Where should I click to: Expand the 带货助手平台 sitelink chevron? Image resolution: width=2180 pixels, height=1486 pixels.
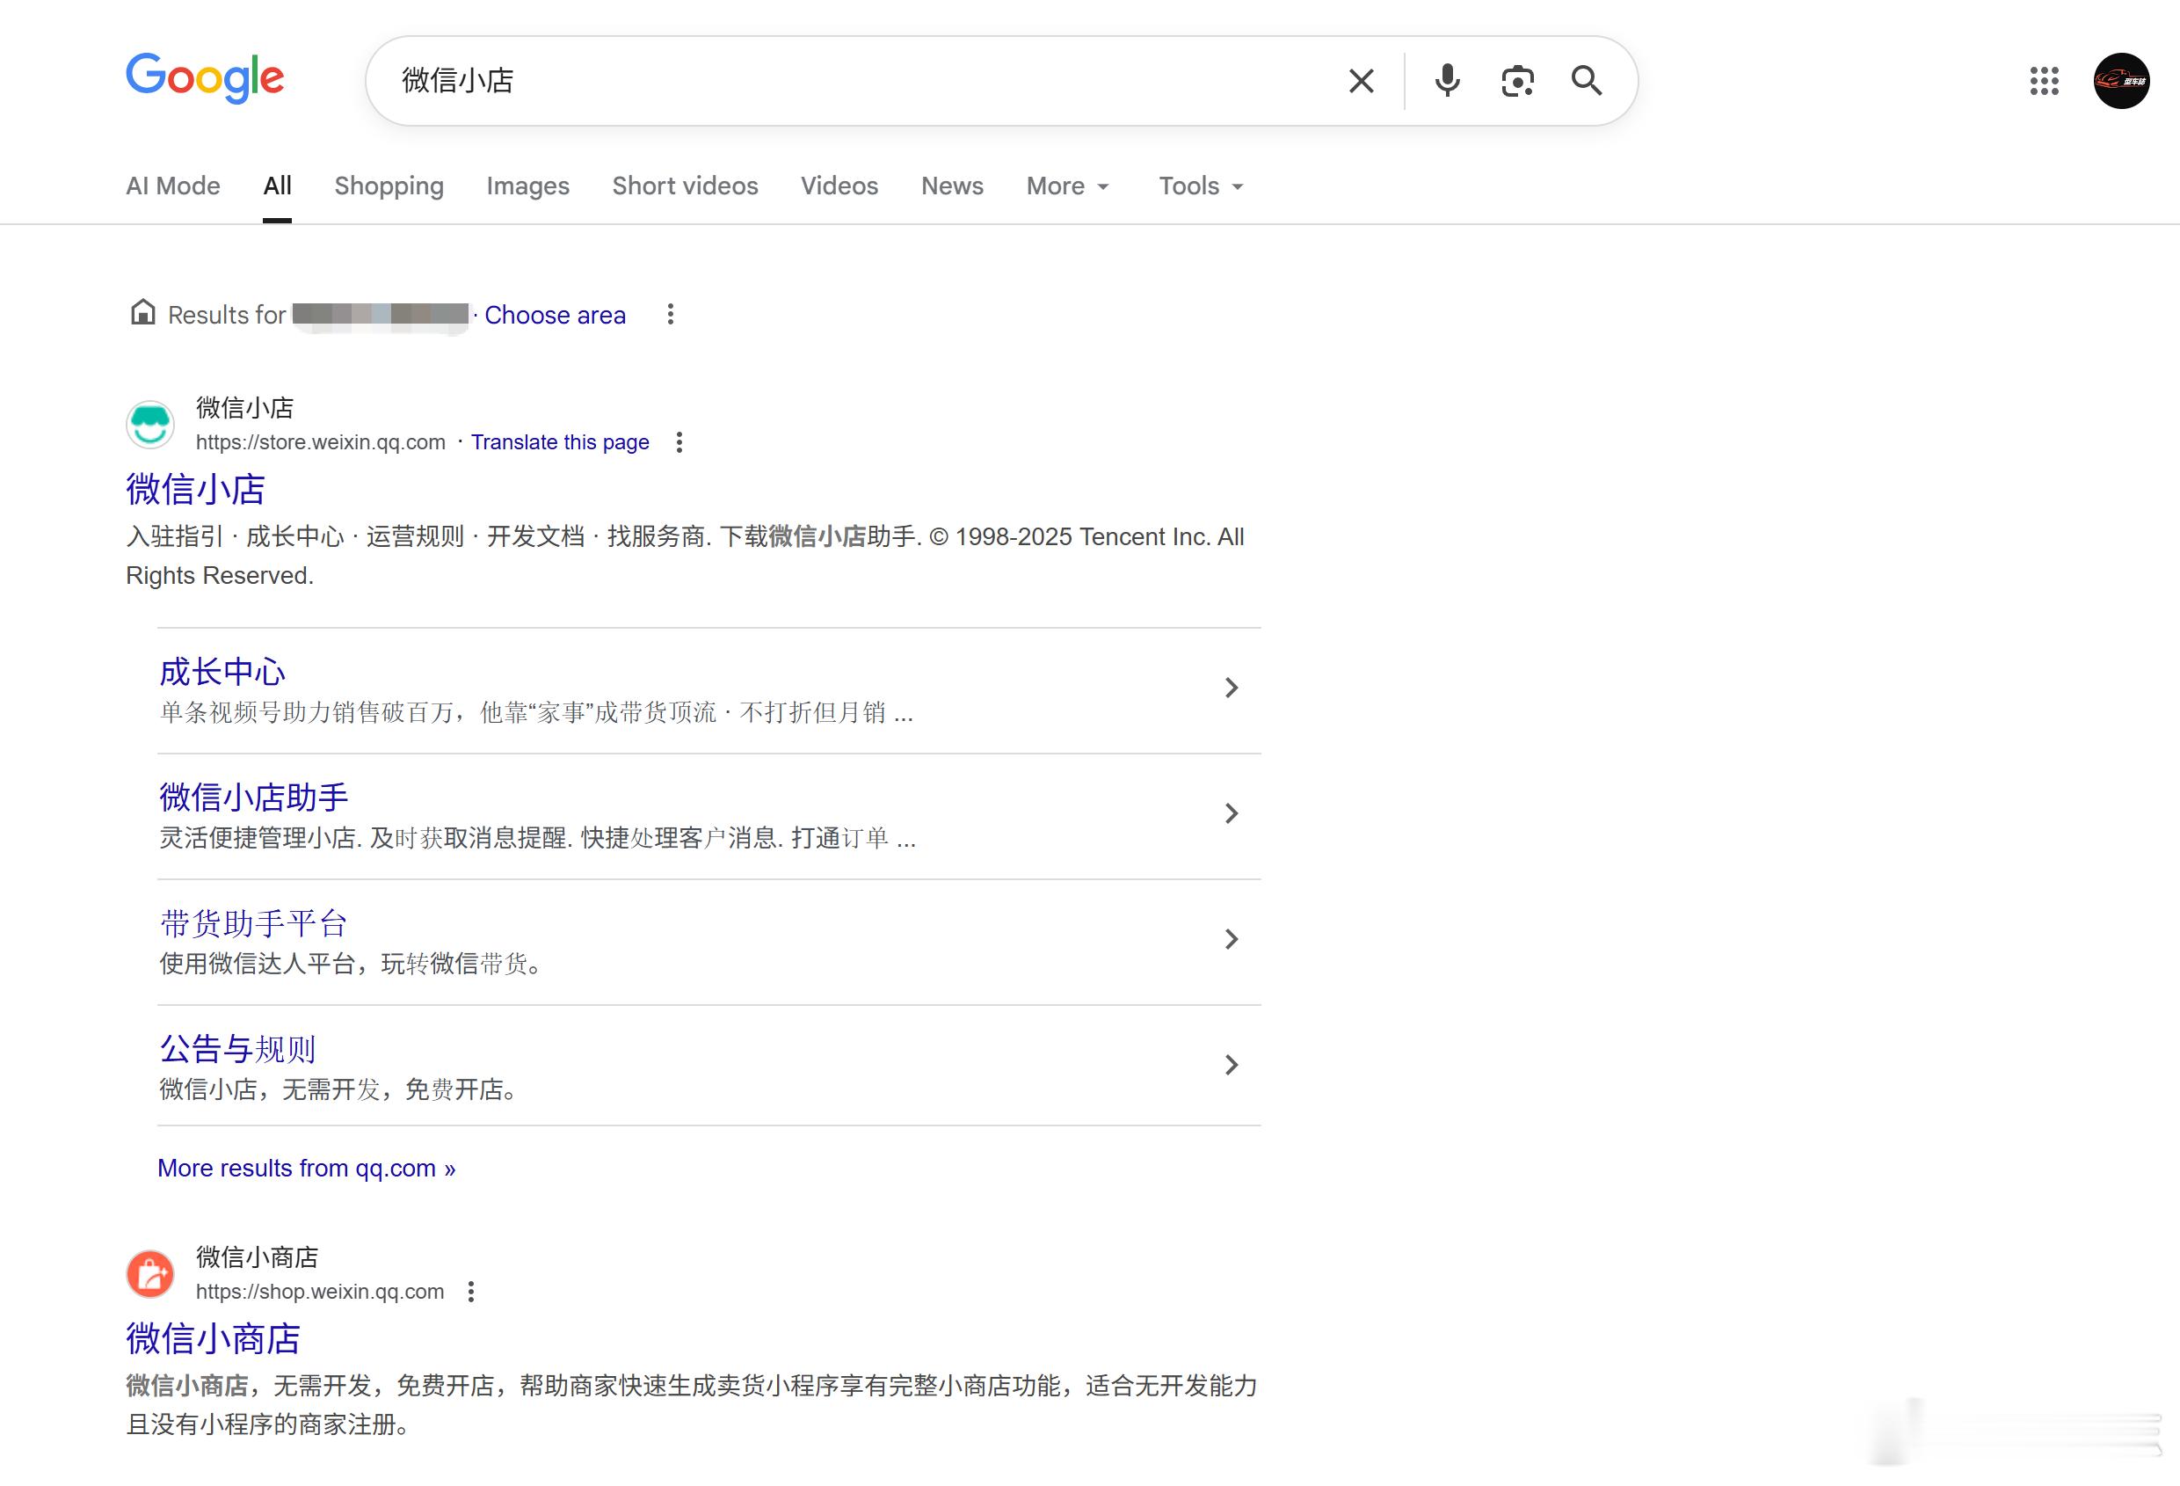tap(1231, 939)
